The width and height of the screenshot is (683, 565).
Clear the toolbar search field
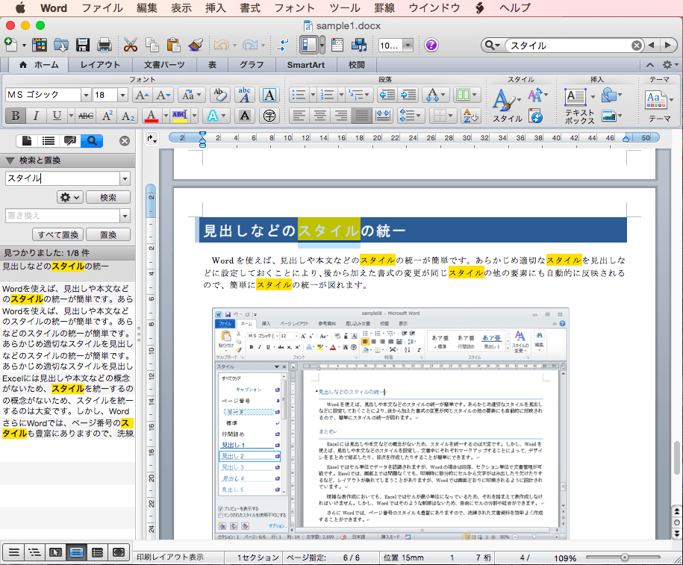[637, 46]
